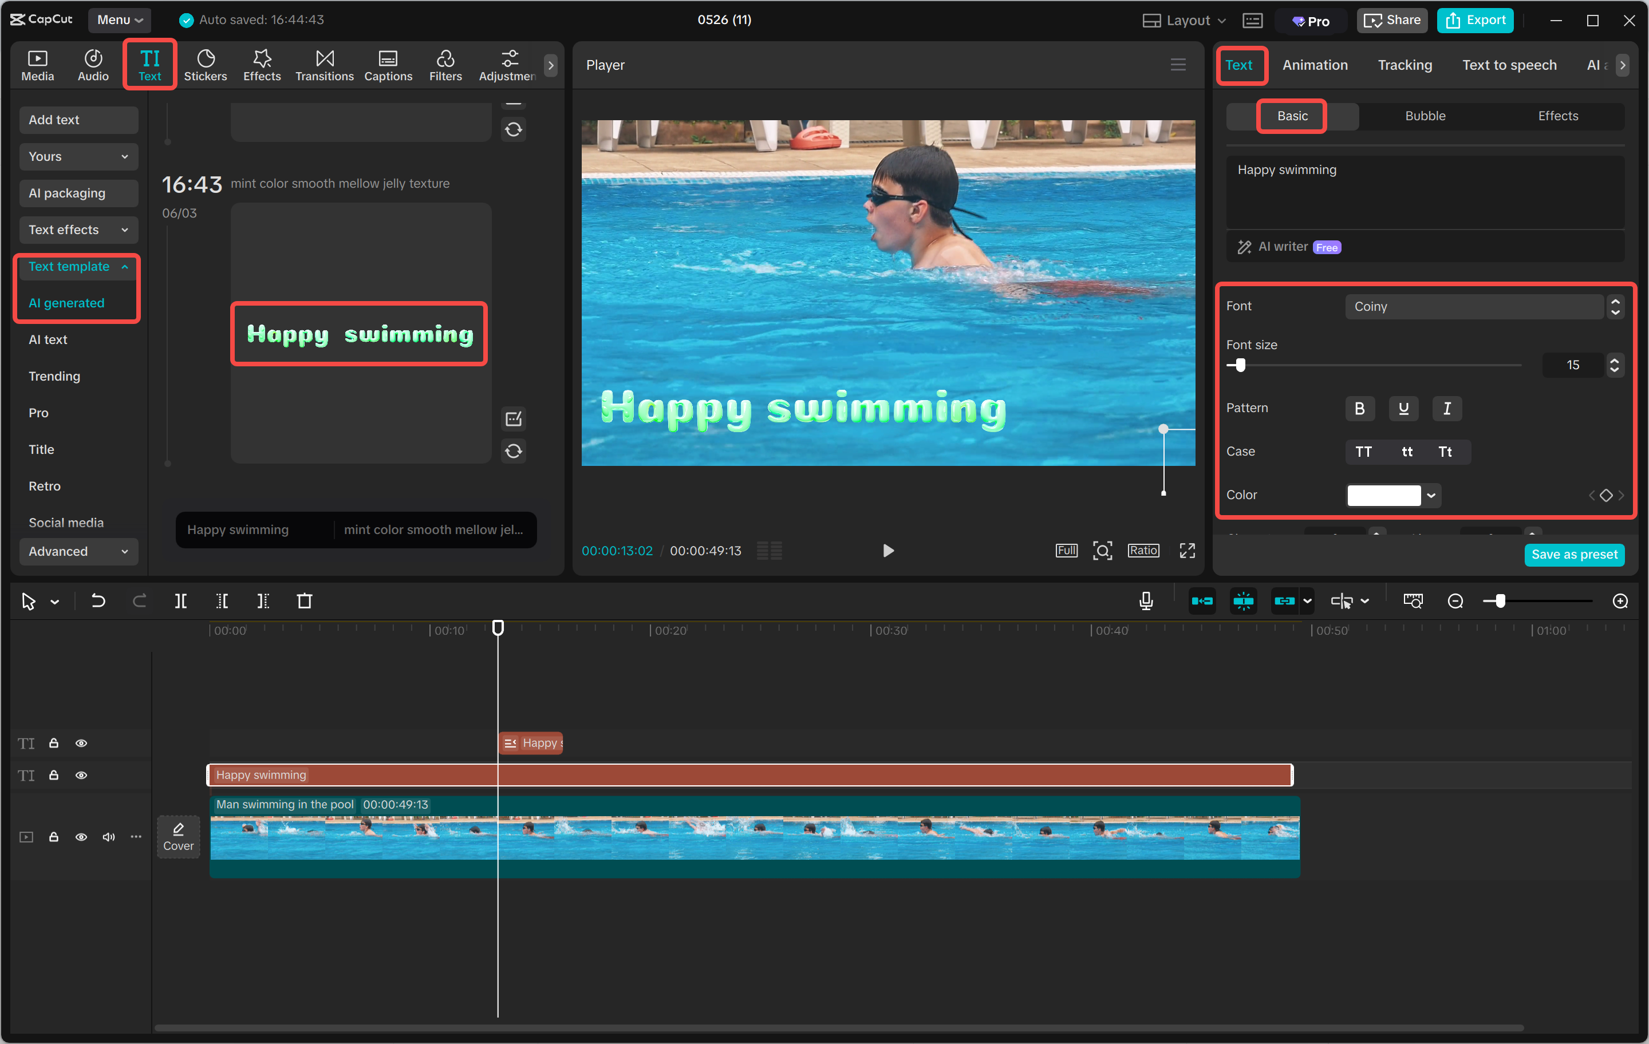Select the Effects panel
The width and height of the screenshot is (1649, 1044).
pos(262,65)
